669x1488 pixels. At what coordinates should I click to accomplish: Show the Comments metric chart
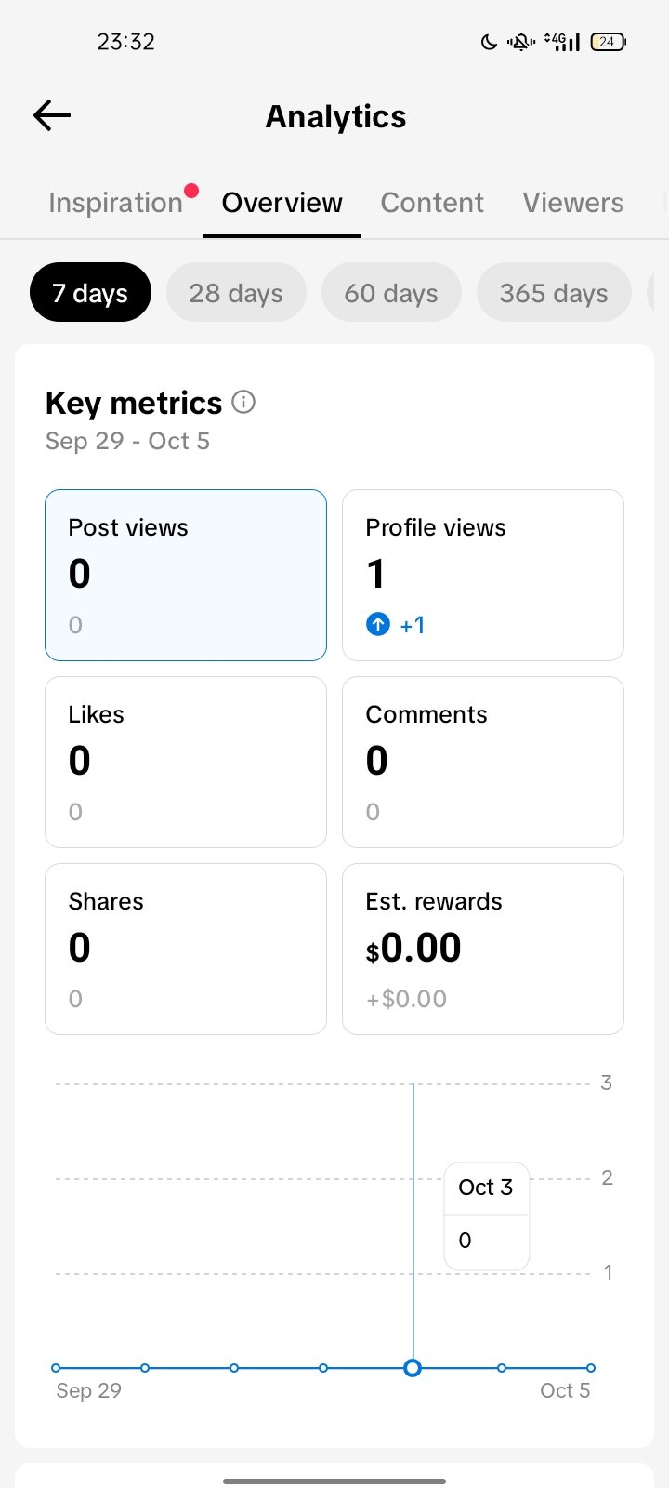point(483,762)
